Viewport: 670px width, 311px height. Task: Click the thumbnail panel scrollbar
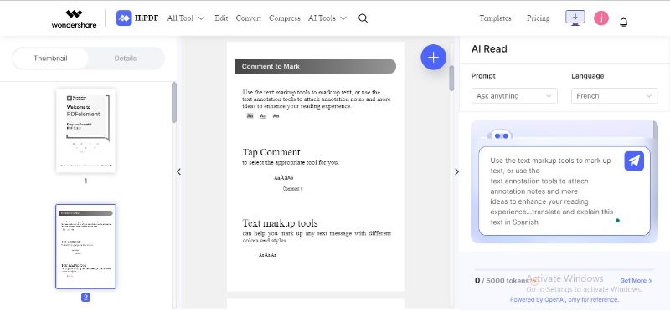174,102
